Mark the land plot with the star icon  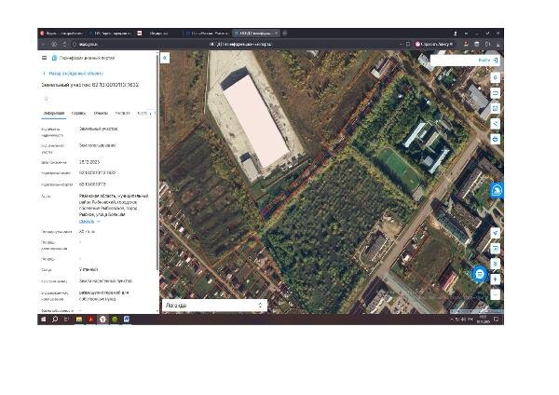click(46, 99)
